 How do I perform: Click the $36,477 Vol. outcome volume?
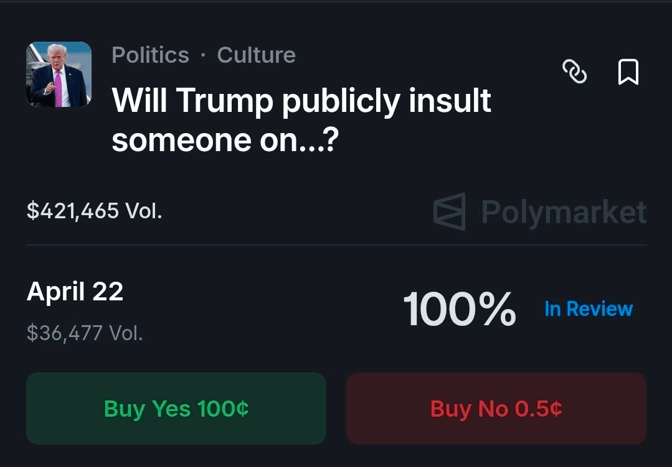85,333
